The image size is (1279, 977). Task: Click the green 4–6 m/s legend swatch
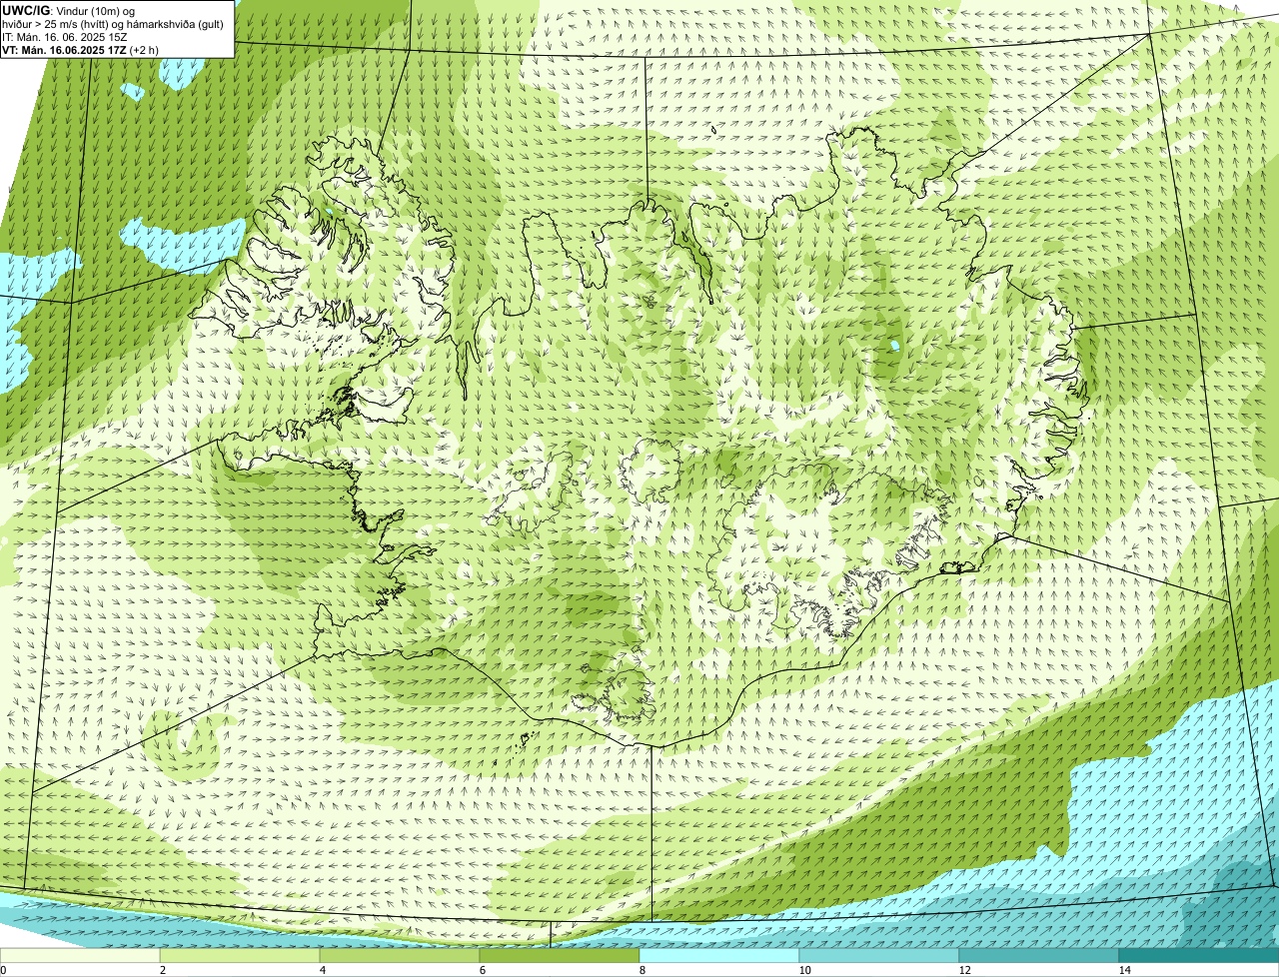pos(400,955)
